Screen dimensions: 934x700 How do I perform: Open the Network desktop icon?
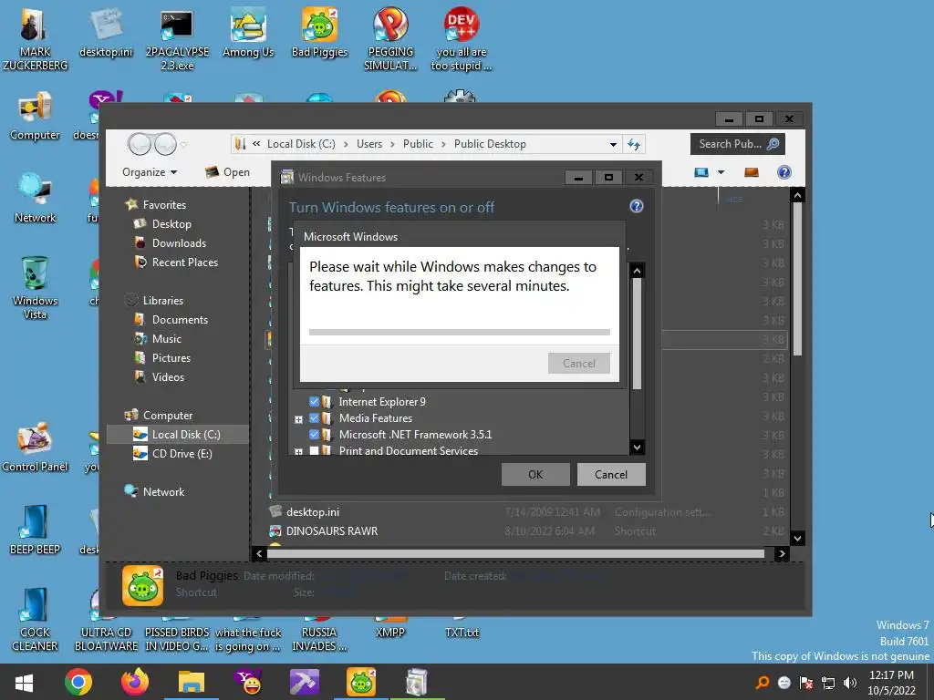click(36, 200)
